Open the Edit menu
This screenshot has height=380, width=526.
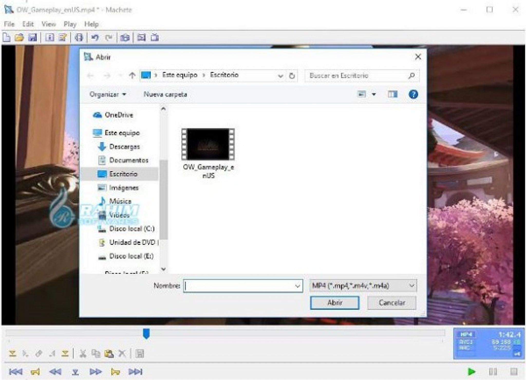[x=28, y=24]
